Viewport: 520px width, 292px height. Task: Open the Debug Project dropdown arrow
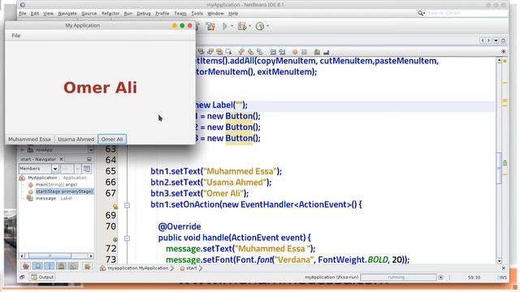(x=249, y=26)
